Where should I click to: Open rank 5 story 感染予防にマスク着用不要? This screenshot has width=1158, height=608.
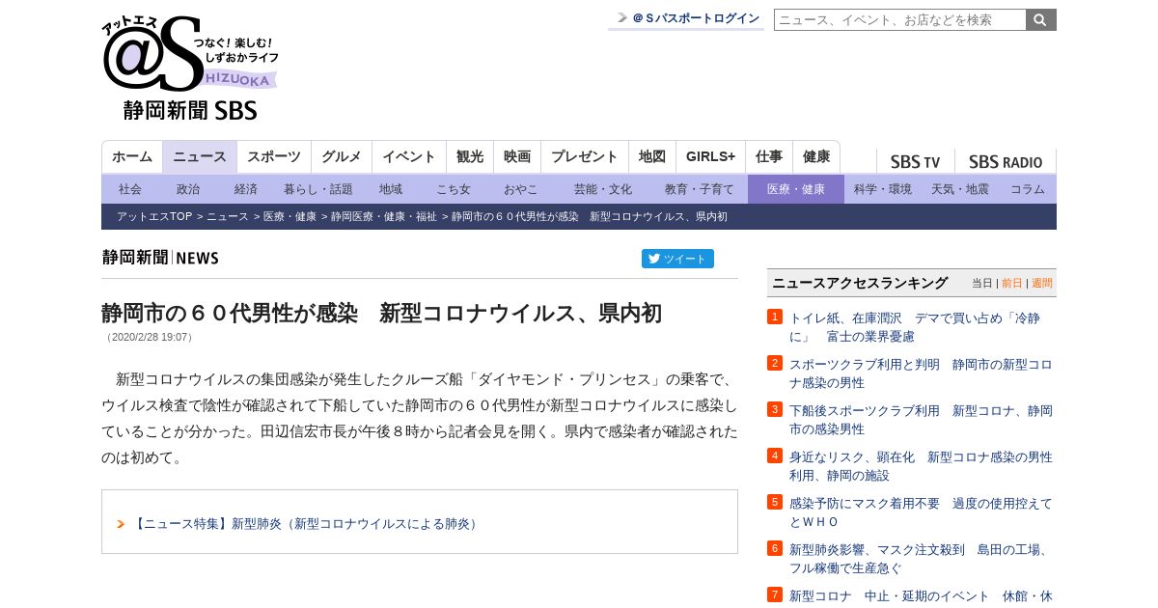click(921, 511)
